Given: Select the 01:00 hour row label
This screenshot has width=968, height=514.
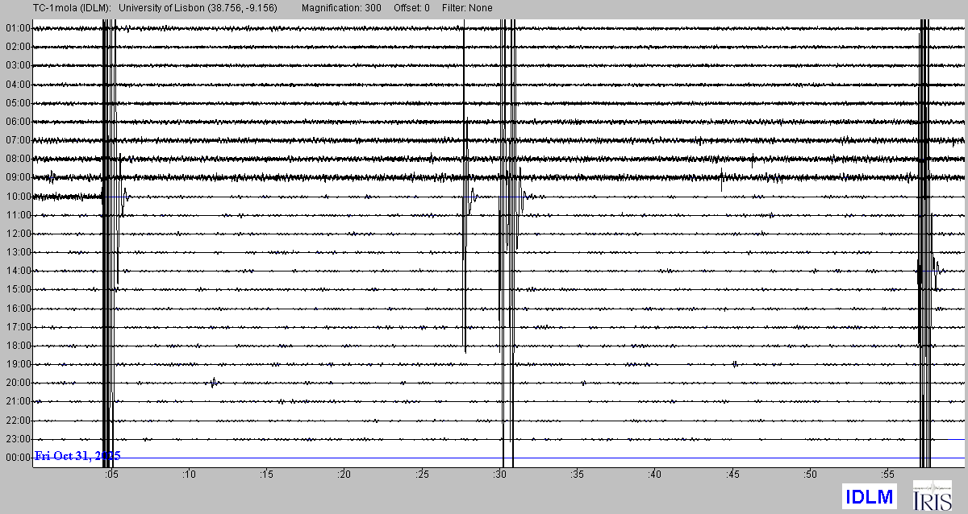Looking at the screenshot, I should [17, 28].
